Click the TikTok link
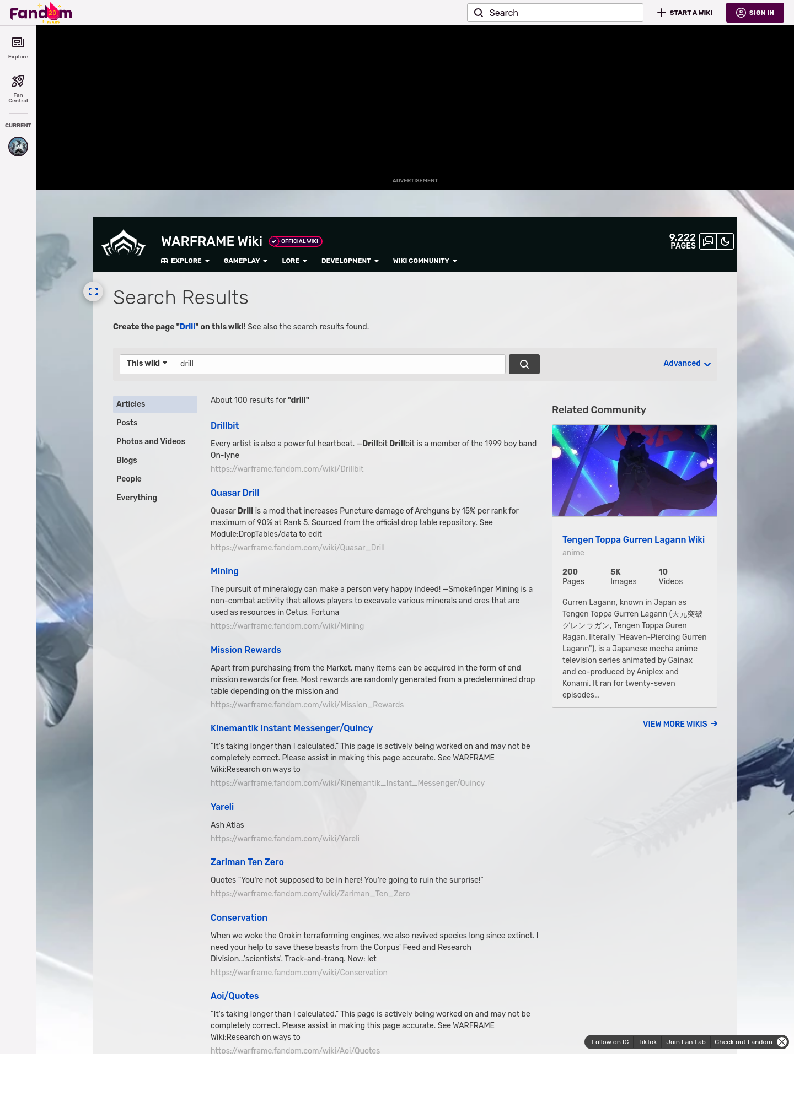The height and width of the screenshot is (1102, 794). coord(647,1042)
